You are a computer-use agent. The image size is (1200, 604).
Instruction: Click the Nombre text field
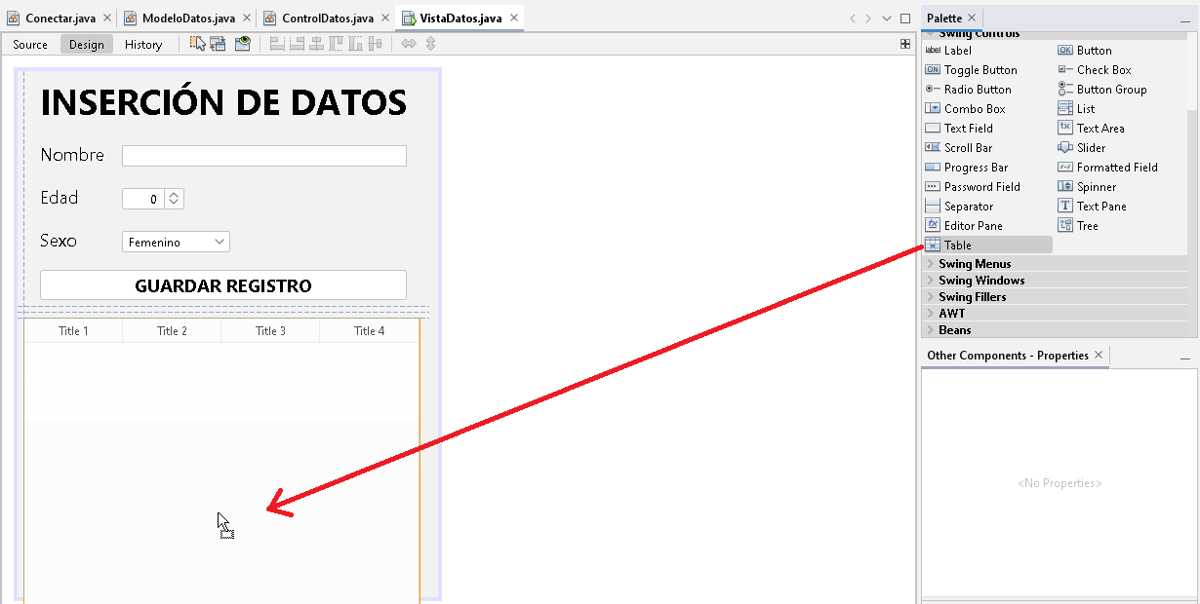[263, 156]
